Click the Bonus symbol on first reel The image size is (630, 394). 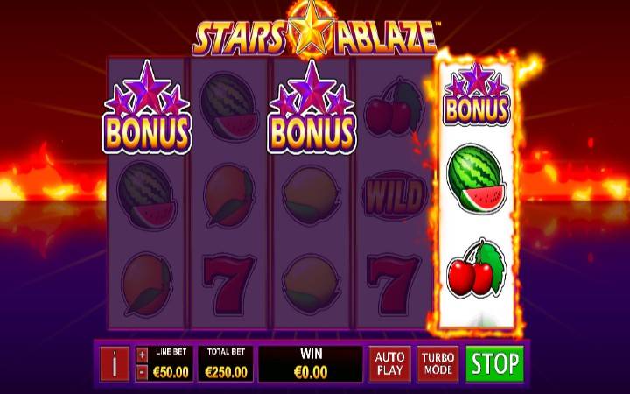(x=147, y=108)
